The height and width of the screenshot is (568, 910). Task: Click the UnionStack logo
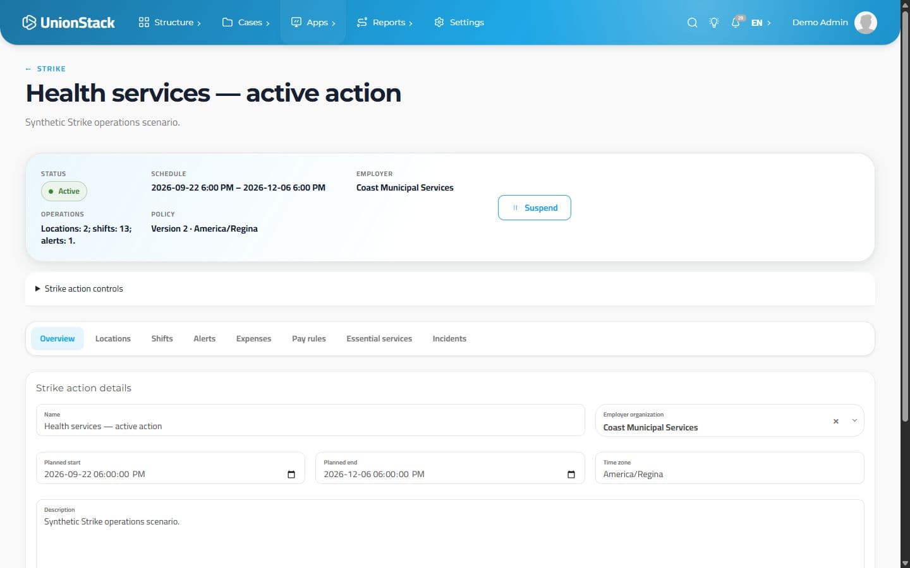tap(68, 23)
